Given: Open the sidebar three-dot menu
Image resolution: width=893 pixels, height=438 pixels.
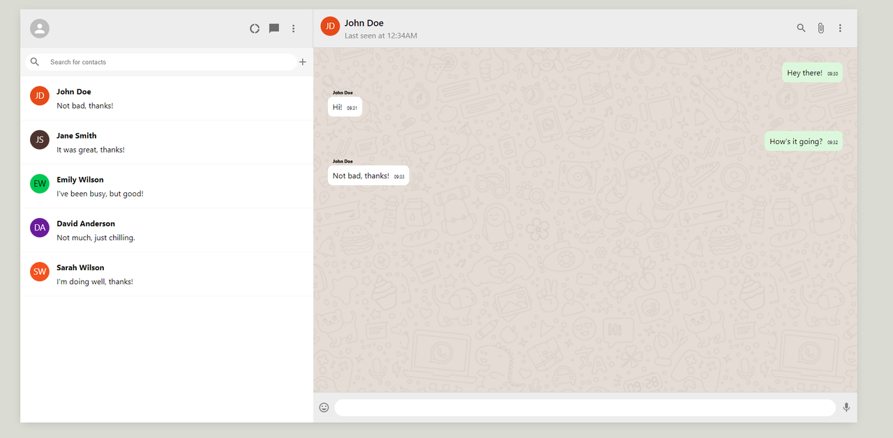Looking at the screenshot, I should click(294, 29).
